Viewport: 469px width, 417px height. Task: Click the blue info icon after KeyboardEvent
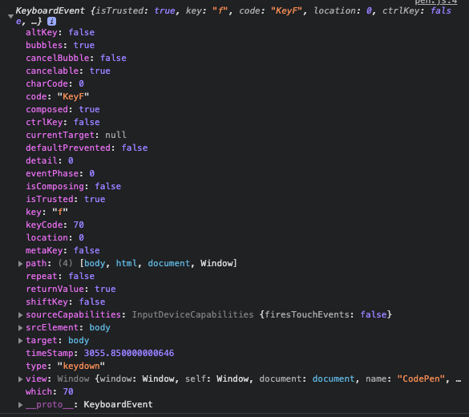point(52,22)
